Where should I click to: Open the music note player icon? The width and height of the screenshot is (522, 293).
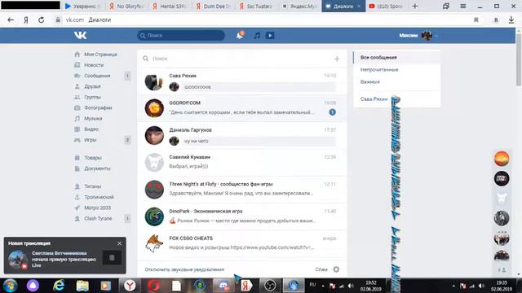[257, 35]
